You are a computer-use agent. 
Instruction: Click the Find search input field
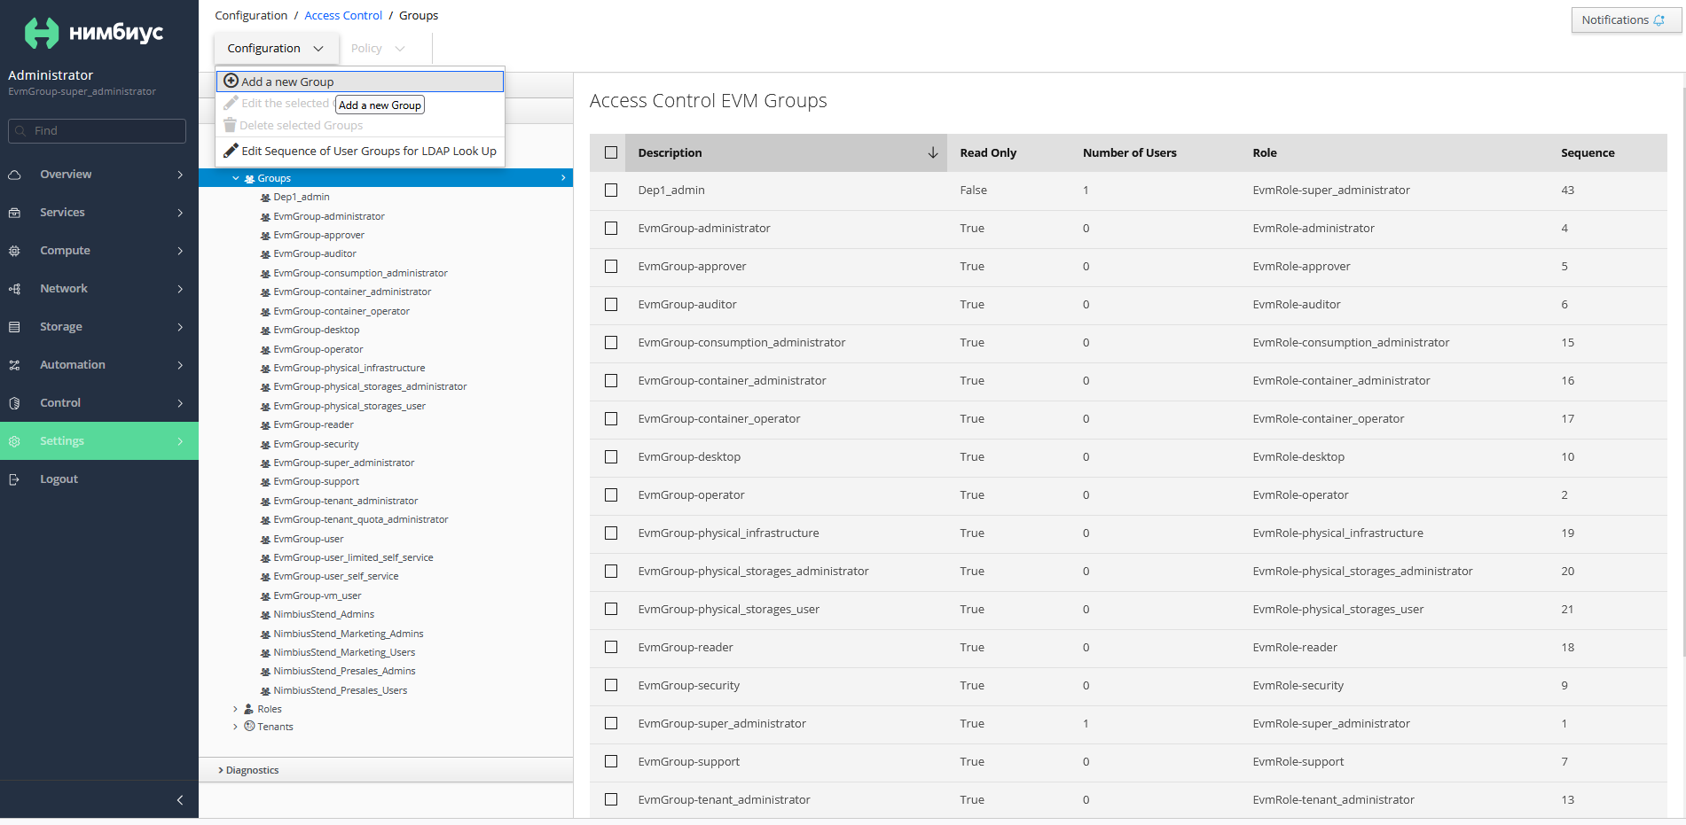(98, 131)
